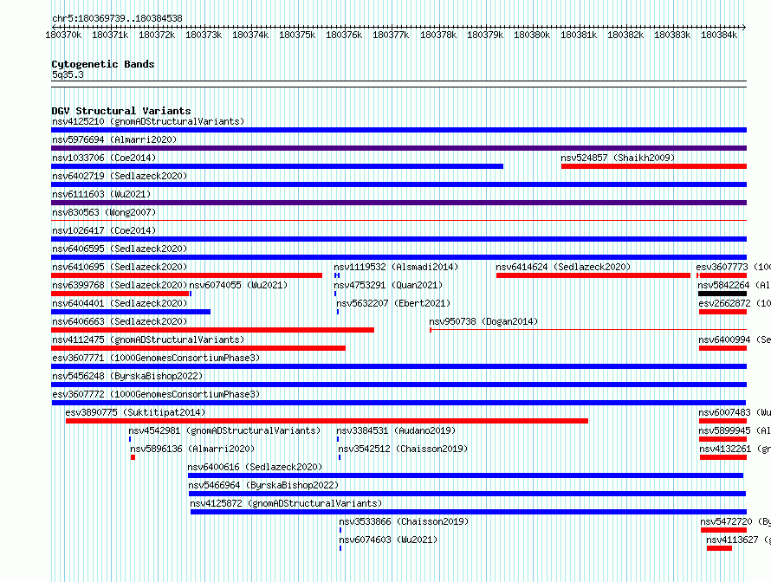Click the small blue marker under nsv1119532

[x=337, y=275]
